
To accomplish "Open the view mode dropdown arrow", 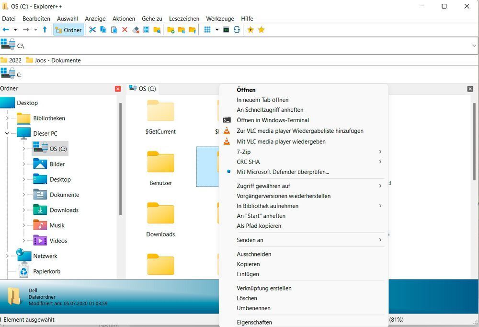I will point(217,30).
